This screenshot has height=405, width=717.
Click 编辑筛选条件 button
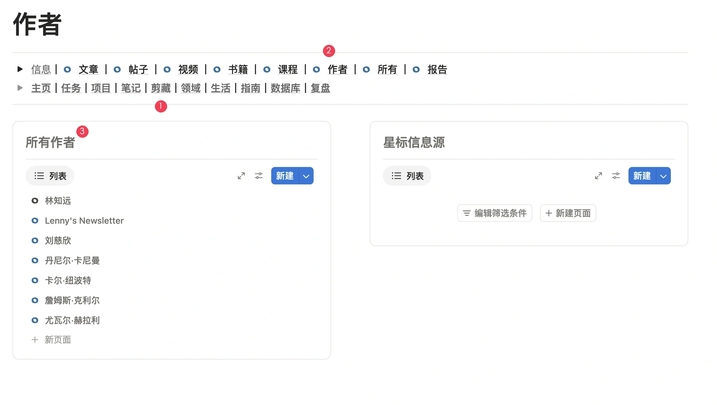pos(495,213)
